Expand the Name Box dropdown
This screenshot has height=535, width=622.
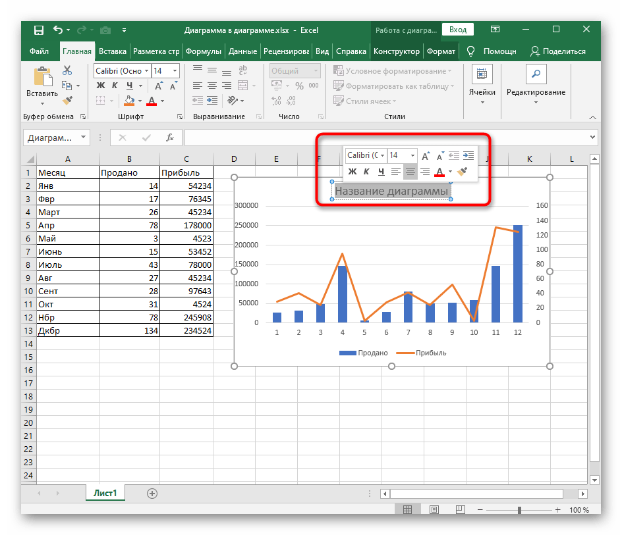point(83,138)
